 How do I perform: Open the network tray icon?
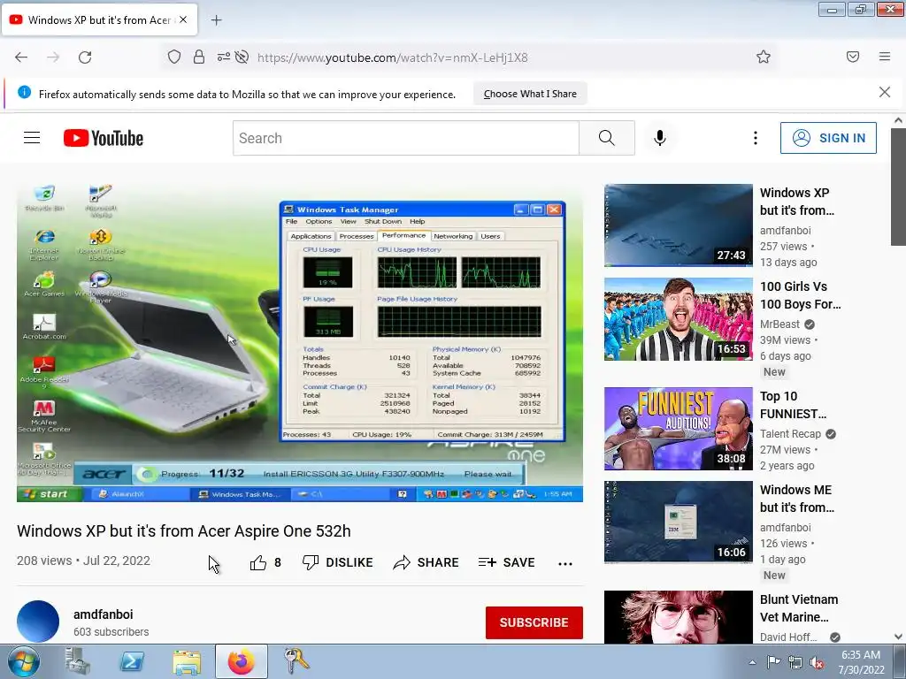tap(795, 662)
